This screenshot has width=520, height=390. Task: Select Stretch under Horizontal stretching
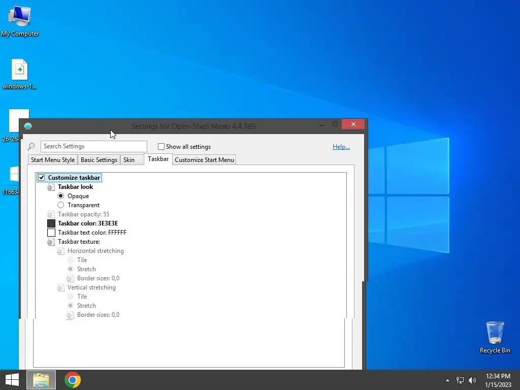click(70, 269)
